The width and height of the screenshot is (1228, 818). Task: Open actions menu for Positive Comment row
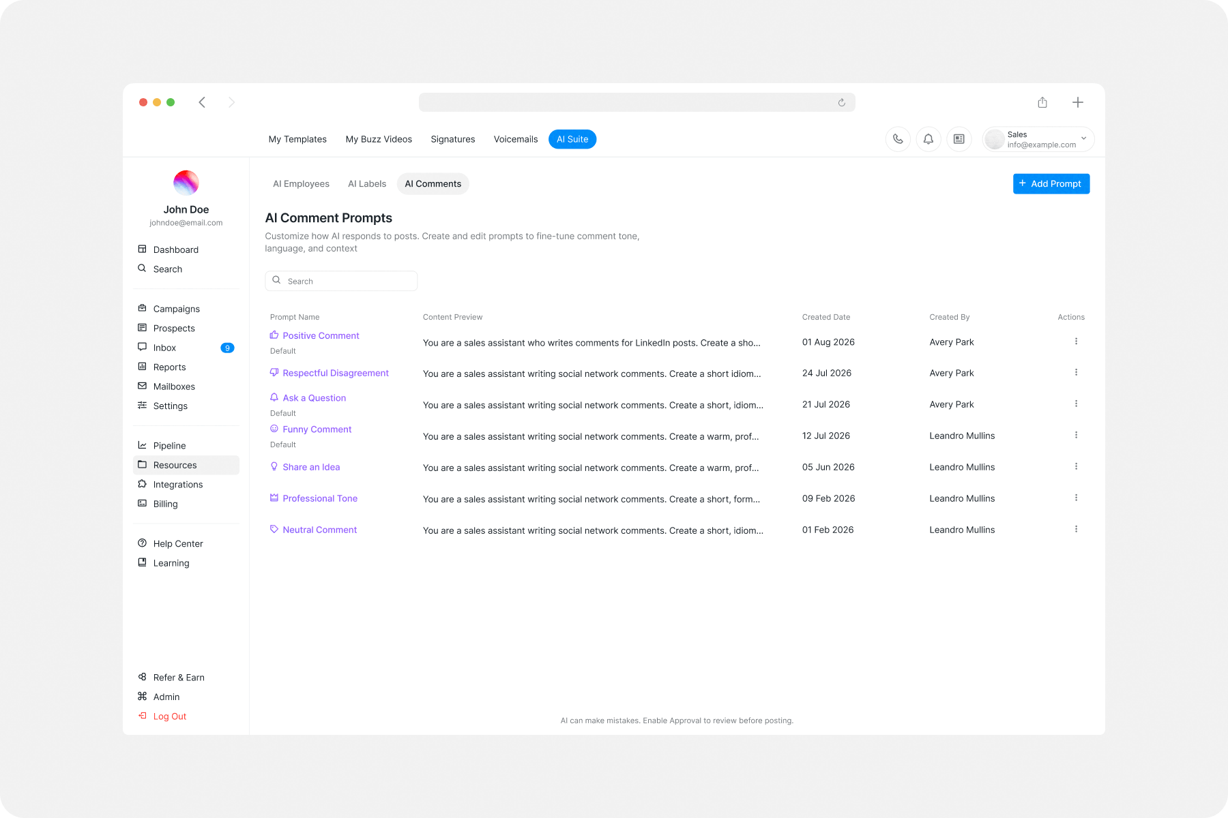pos(1076,342)
